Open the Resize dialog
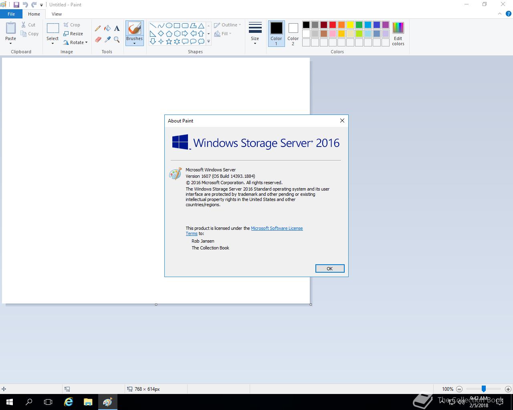This screenshot has height=410, width=513. point(73,34)
